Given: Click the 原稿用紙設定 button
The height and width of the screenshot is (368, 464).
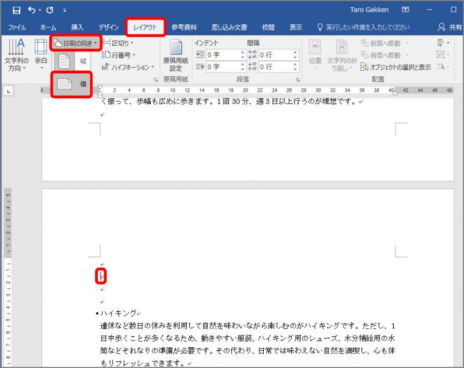Looking at the screenshot, I should click(176, 56).
